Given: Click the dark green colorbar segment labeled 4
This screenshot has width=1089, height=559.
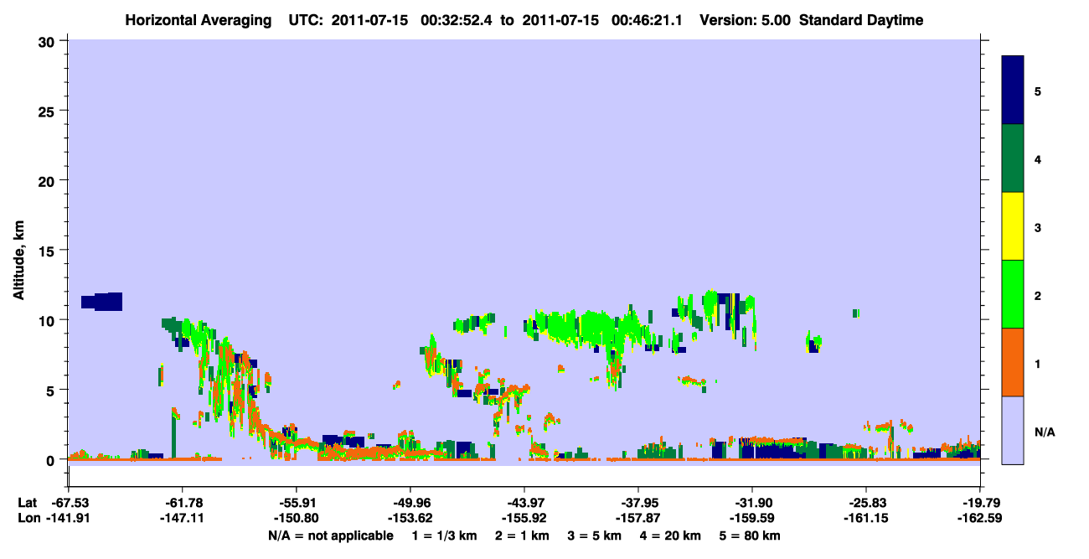Looking at the screenshot, I should (x=1013, y=158).
